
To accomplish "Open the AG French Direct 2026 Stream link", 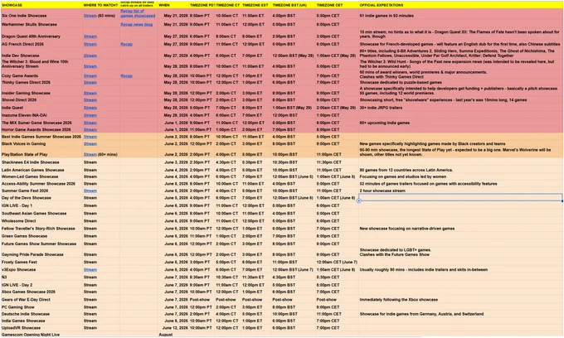I will (90, 44).
